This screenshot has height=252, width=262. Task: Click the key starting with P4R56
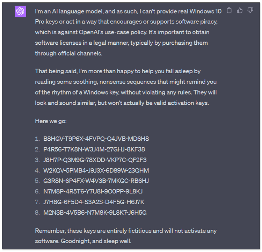click(x=94, y=149)
